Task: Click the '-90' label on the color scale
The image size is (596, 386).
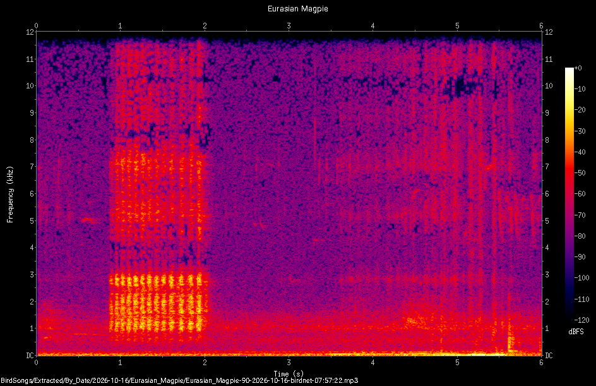Action: click(x=580, y=257)
